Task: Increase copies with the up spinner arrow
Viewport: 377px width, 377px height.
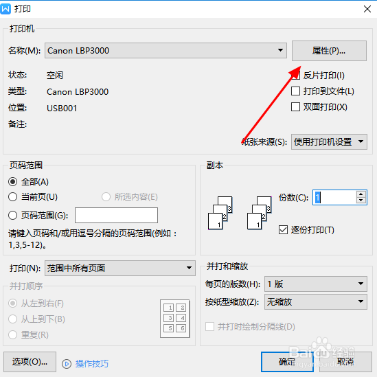Action: click(361, 194)
